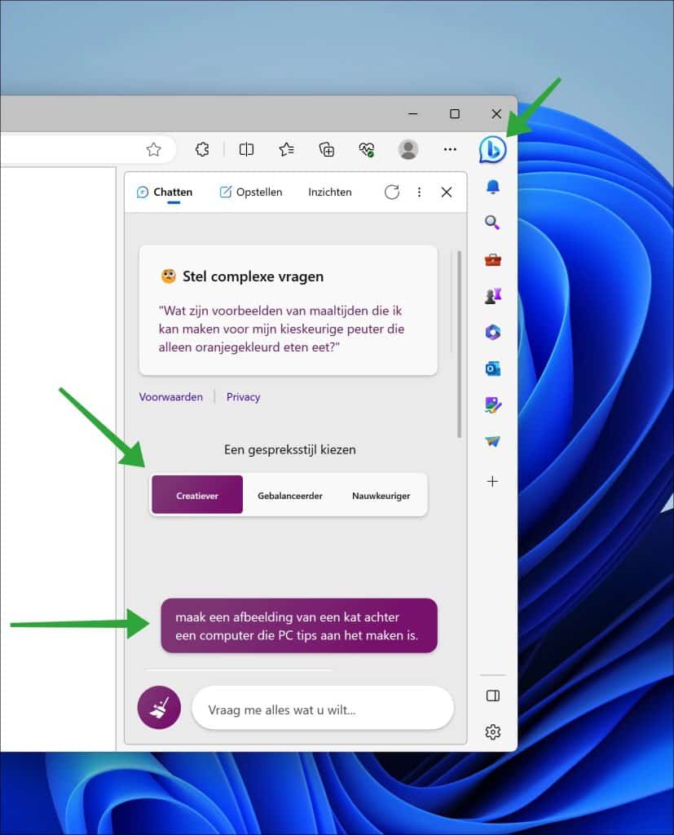This screenshot has height=835, width=674.
Task: Open the Settings and more menu
Action: coord(450,149)
